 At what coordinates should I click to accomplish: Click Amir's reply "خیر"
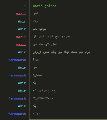(x=35, y=68)
